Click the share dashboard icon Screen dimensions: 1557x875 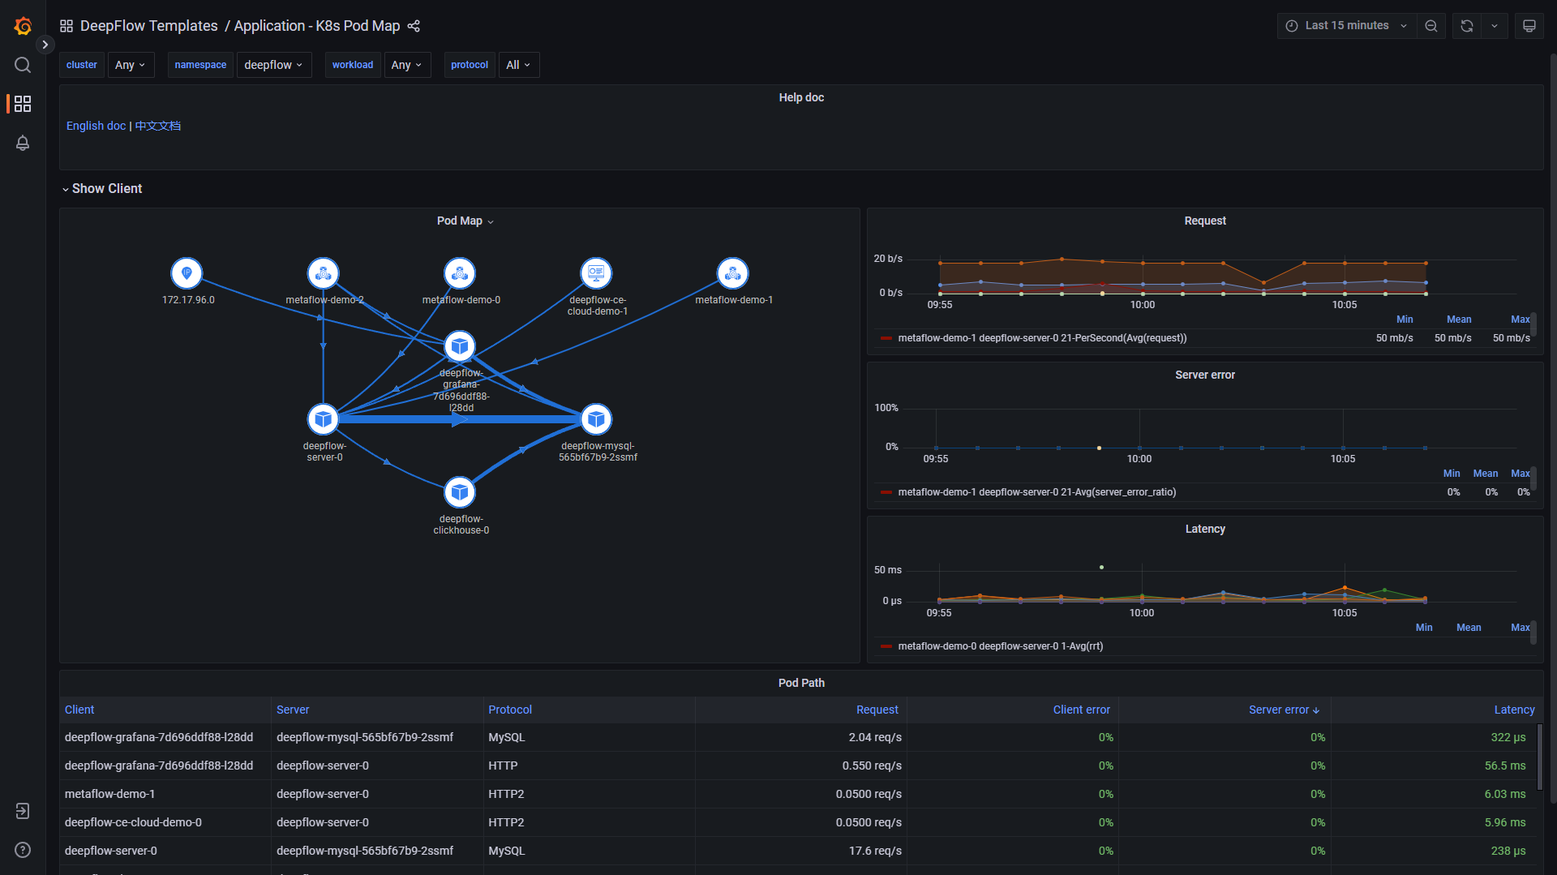pos(414,26)
